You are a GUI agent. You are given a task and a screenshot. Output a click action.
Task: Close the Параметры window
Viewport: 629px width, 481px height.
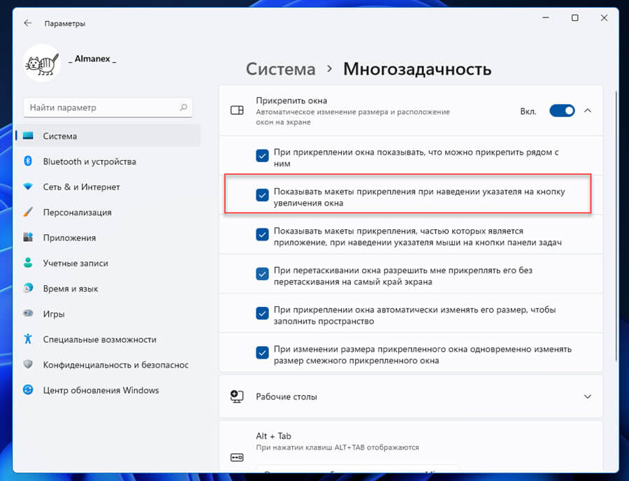604,18
